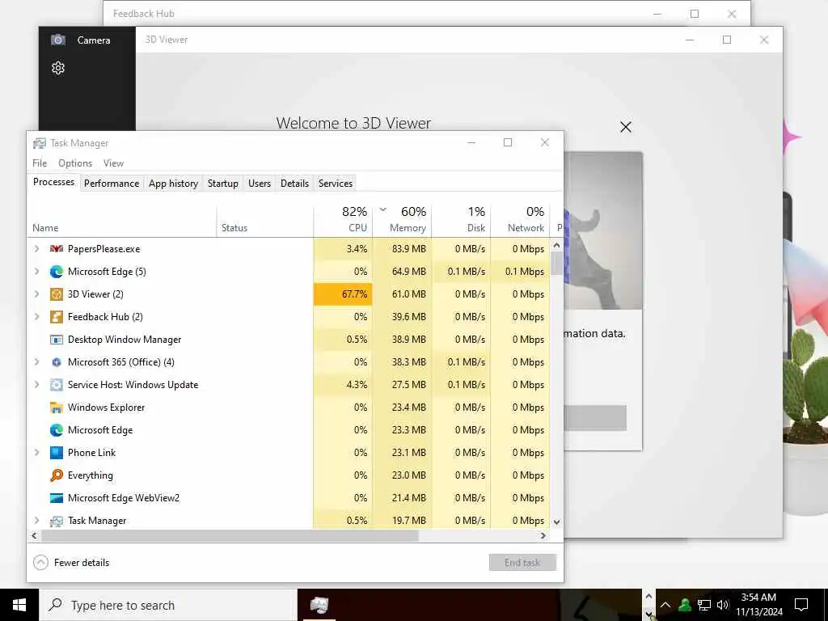Open network status tray icon
Viewport: 828px width, 621px height.
point(704,605)
